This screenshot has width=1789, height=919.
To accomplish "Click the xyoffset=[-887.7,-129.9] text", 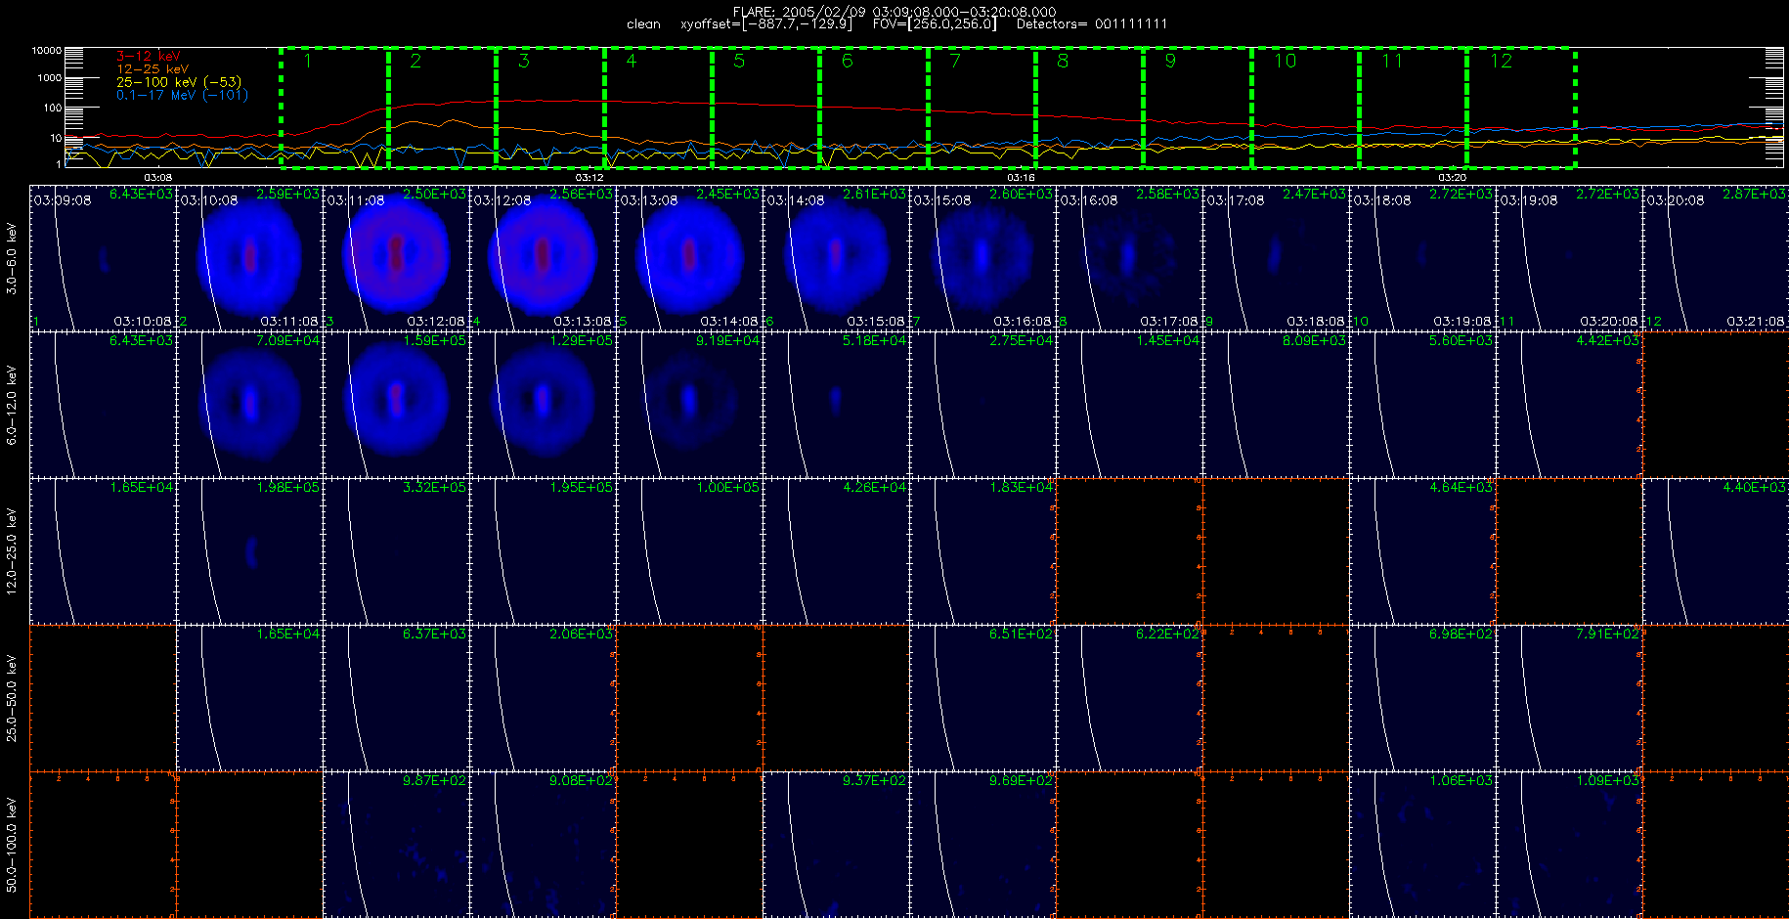I will 766,24.
